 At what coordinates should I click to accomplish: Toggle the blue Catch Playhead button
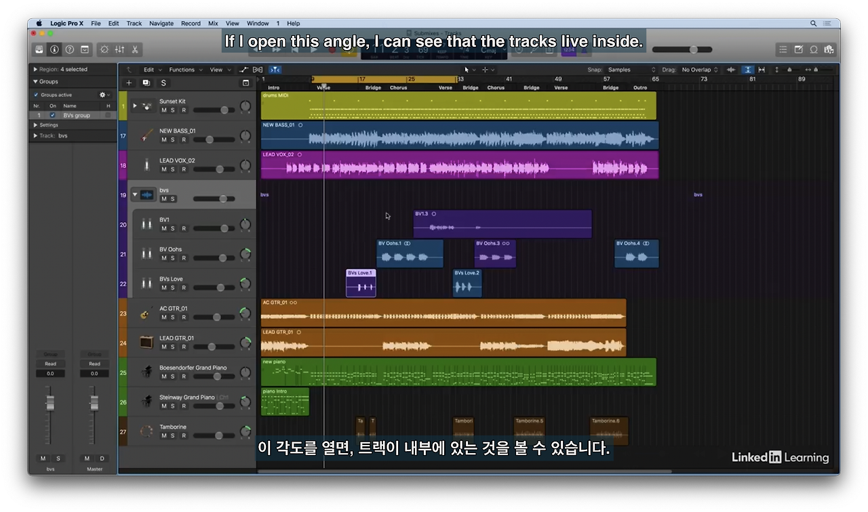[275, 70]
